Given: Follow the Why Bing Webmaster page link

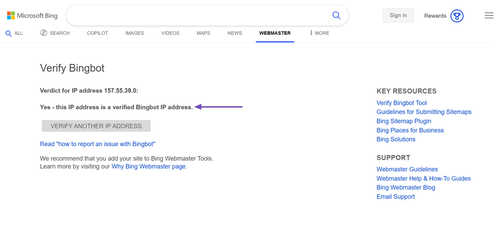Looking at the screenshot, I should tap(149, 167).
